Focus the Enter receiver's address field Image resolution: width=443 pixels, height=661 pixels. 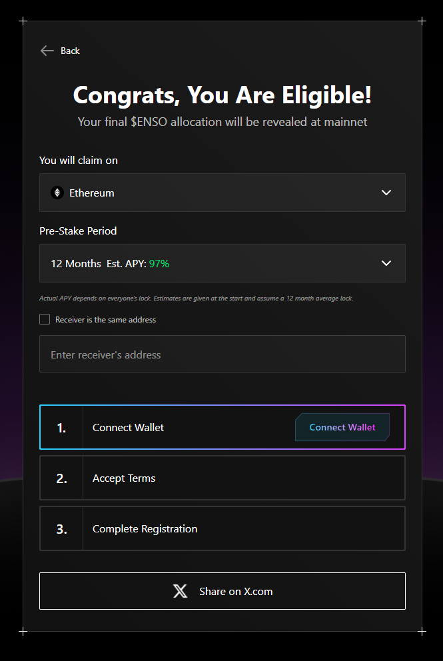222,354
